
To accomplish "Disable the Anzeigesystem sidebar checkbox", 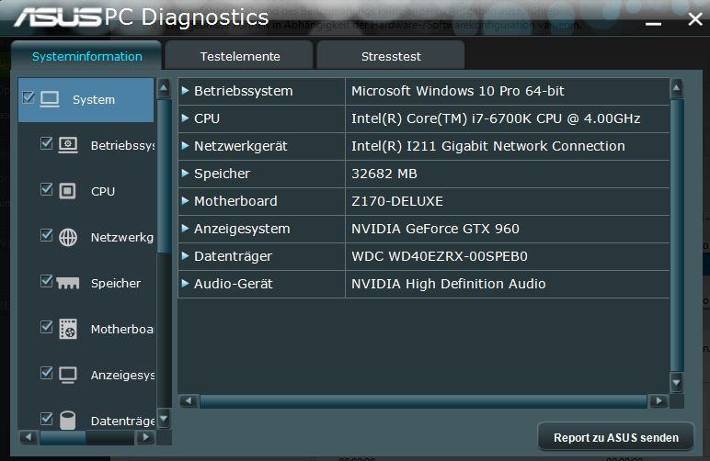I will [47, 373].
